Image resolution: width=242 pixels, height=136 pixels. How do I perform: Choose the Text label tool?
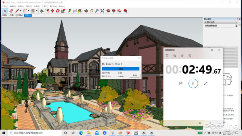pyautogui.click(x=75, y=11)
